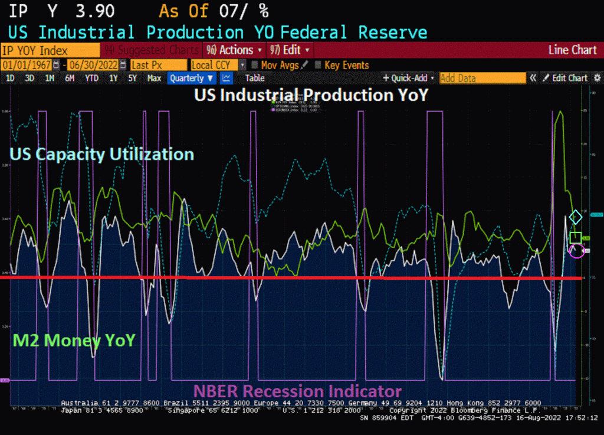
Task: Click the line chart type icon
Action: pos(226,78)
